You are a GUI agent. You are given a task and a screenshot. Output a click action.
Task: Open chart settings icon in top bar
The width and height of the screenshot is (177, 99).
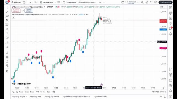(x=147, y=2)
